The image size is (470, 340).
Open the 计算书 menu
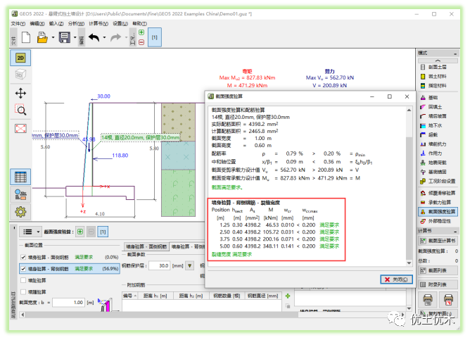click(99, 23)
